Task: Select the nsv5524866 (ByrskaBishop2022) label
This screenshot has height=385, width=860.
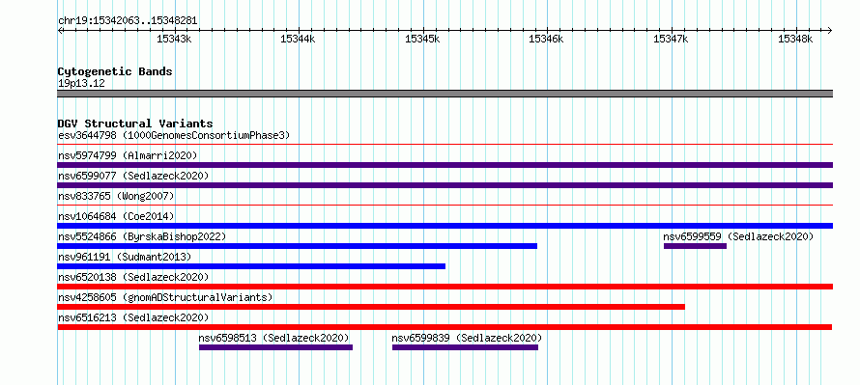Action: pyautogui.click(x=142, y=236)
